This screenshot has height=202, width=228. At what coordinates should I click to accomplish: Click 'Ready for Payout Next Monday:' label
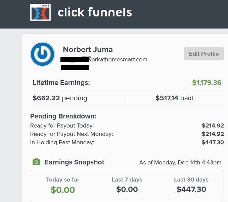[72, 134]
